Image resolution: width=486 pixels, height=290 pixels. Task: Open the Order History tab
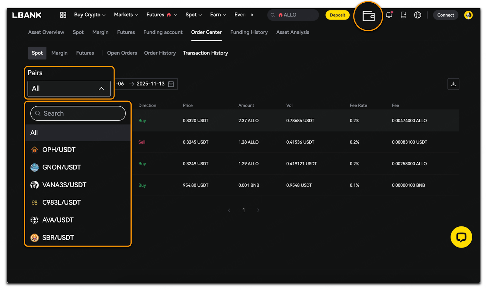(x=160, y=53)
